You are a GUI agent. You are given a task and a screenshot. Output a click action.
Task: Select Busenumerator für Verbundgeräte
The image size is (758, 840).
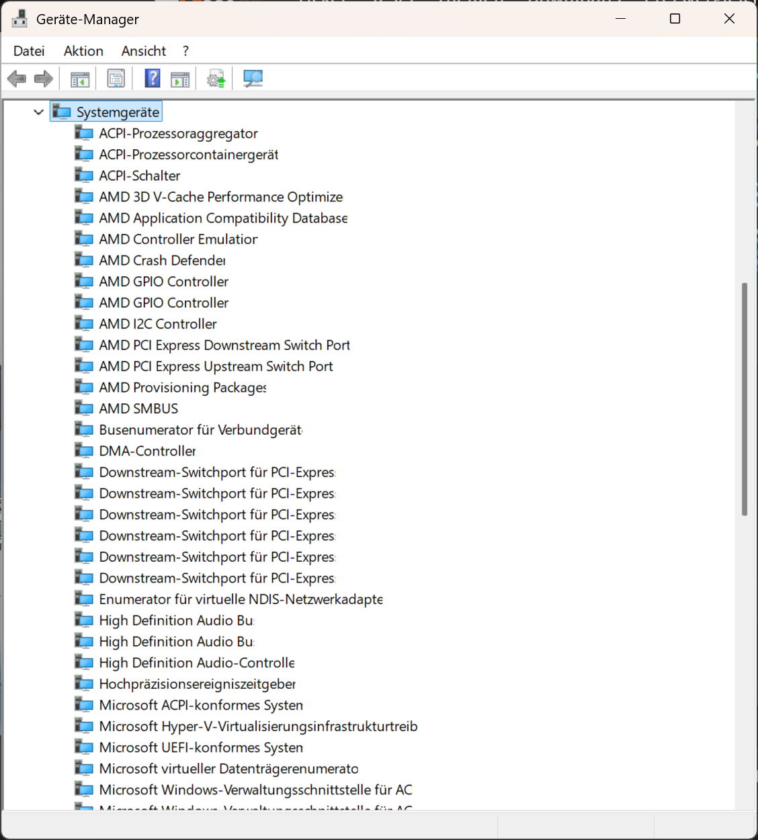pos(201,430)
